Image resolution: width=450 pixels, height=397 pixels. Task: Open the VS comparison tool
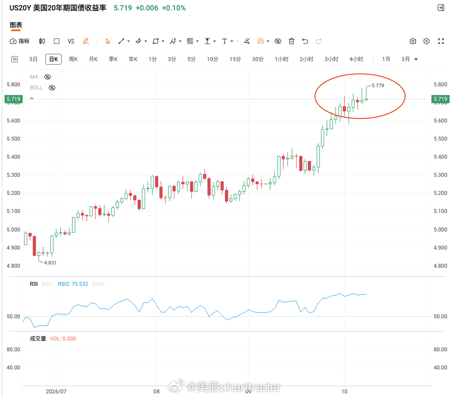[71, 41]
